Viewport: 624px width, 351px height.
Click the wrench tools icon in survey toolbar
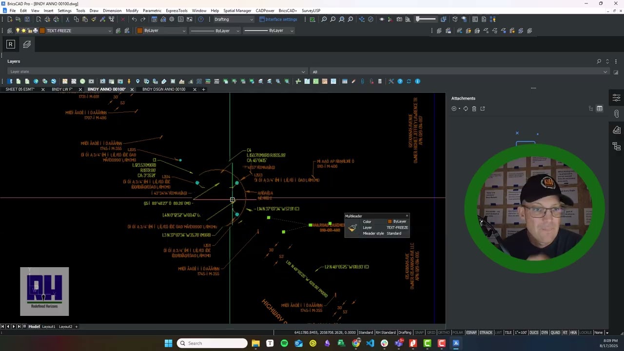[391, 81]
